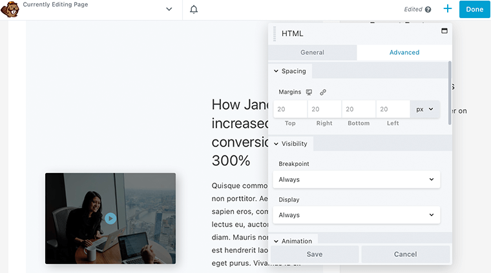Screen dimensions: 491x273
Task: Click the HTML panel title
Action: point(292,34)
